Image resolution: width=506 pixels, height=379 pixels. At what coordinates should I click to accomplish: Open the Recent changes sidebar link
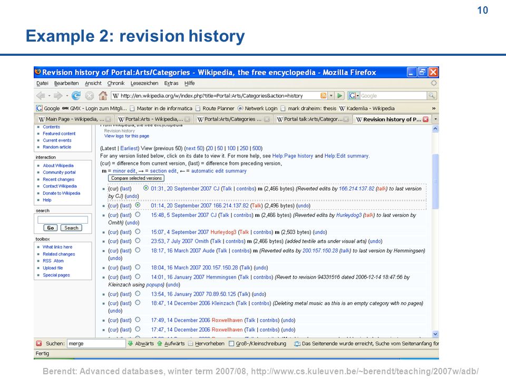click(59, 179)
